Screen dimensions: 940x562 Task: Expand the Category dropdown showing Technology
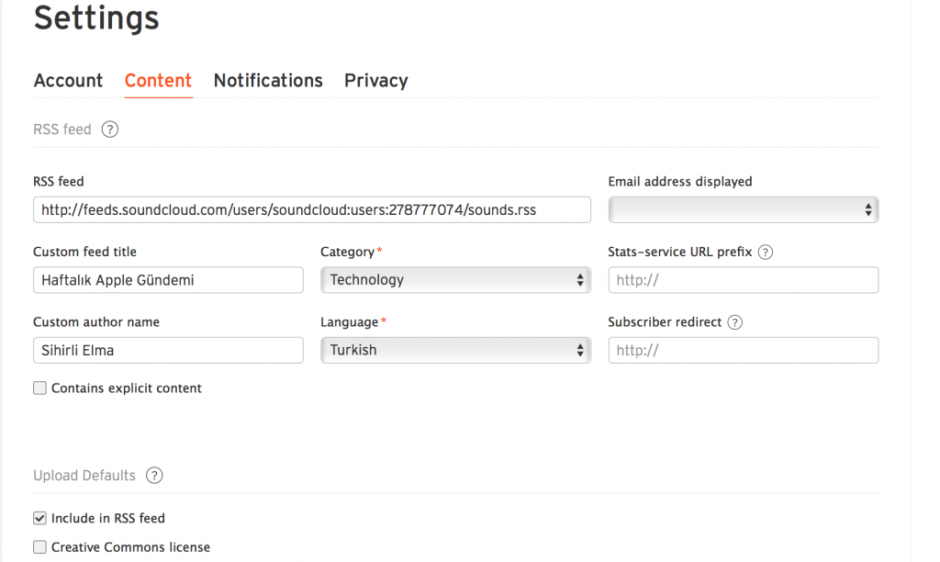(x=455, y=280)
